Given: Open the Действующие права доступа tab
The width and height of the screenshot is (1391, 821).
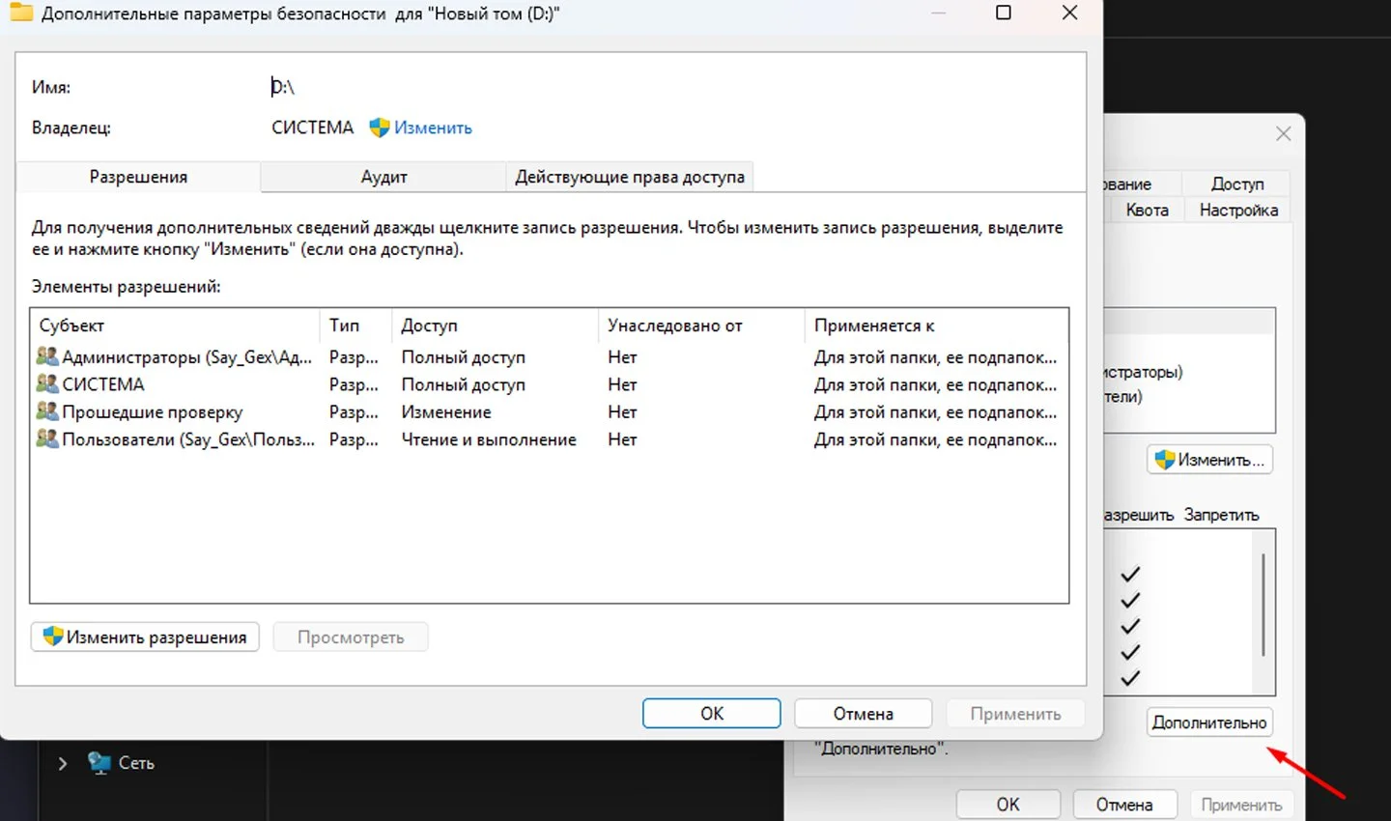Looking at the screenshot, I should [x=630, y=177].
